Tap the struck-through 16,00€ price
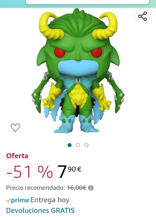Image resolution: width=156 pixels, height=217 pixels. [x=77, y=188]
